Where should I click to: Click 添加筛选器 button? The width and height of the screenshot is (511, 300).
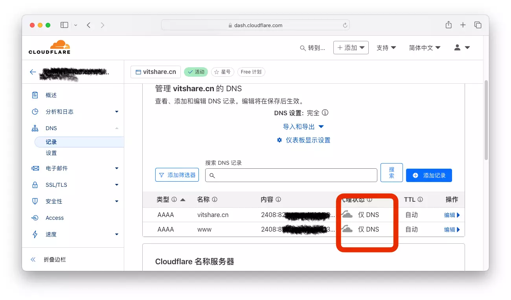pyautogui.click(x=177, y=175)
